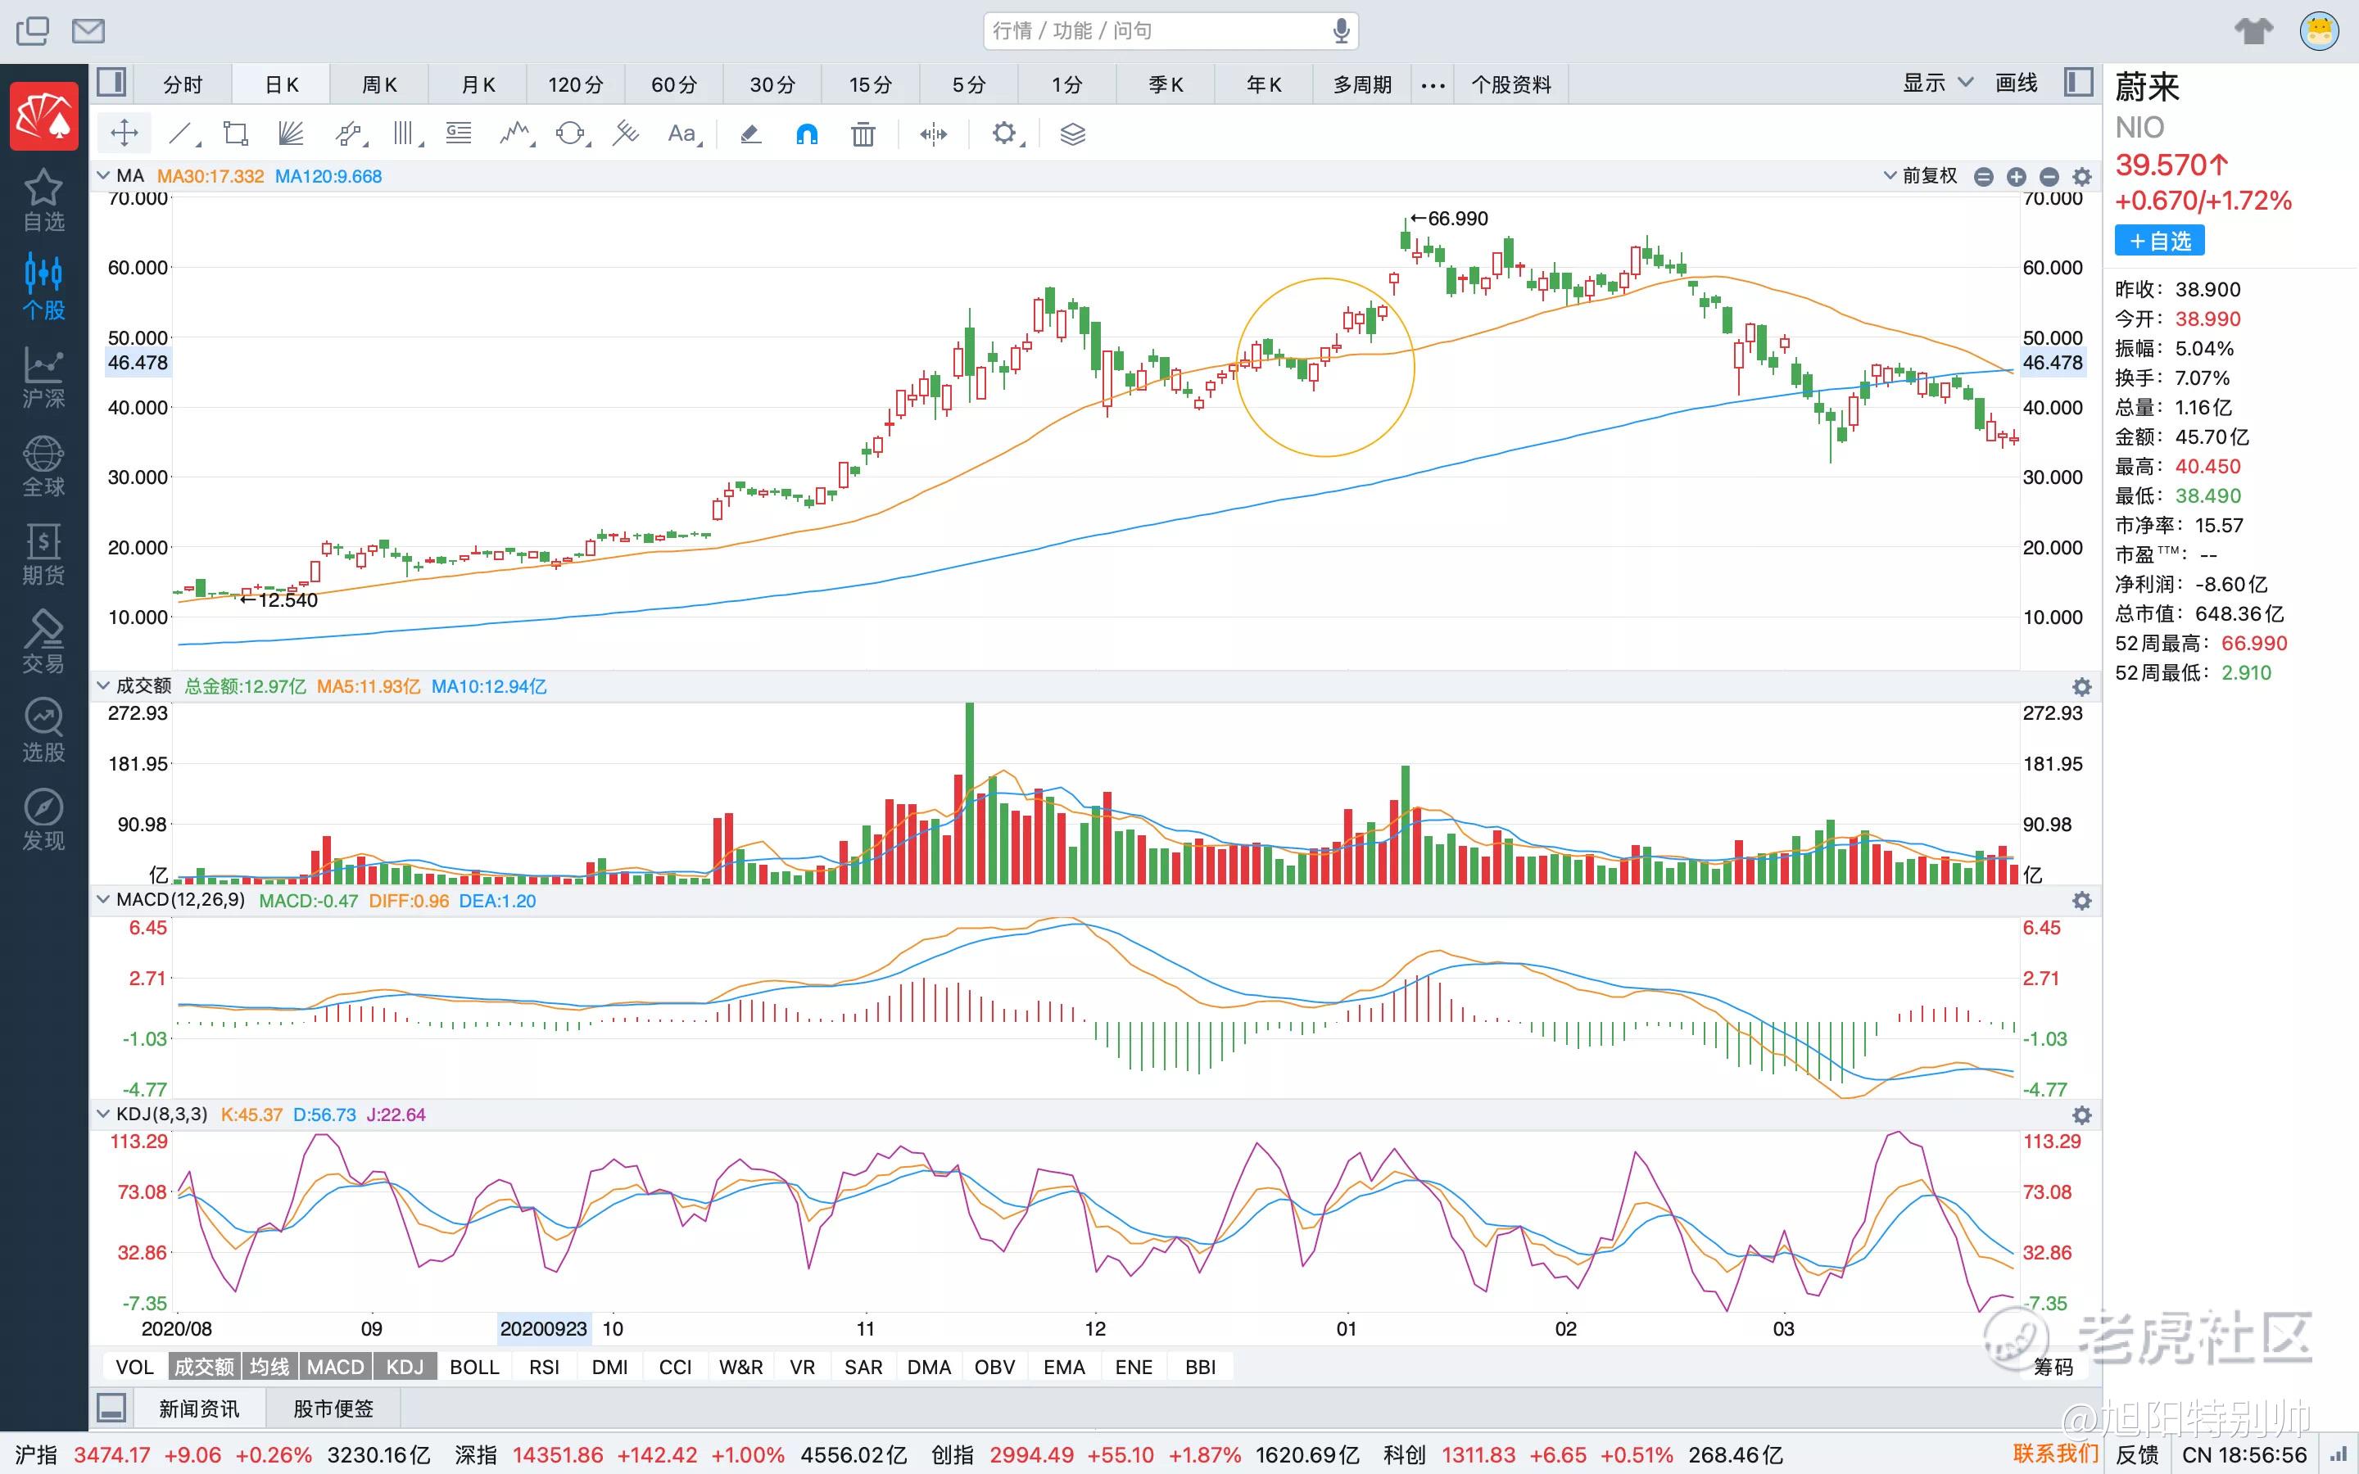Enable the RSI indicator
The width and height of the screenshot is (2359, 1474).
pyautogui.click(x=544, y=1367)
